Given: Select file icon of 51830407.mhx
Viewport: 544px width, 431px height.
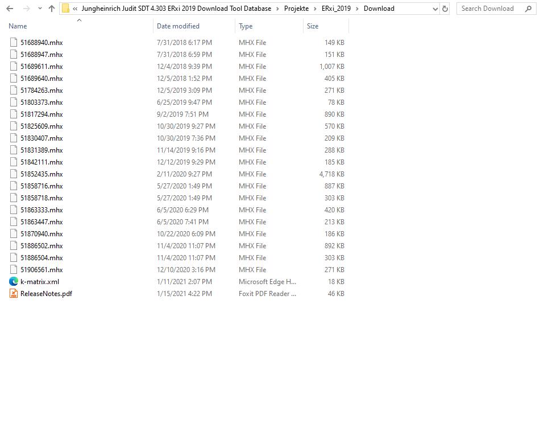Looking at the screenshot, I should coord(14,138).
